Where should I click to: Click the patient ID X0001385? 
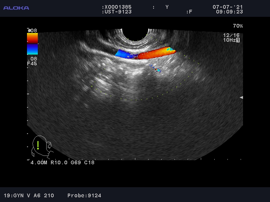pyautogui.click(x=117, y=7)
